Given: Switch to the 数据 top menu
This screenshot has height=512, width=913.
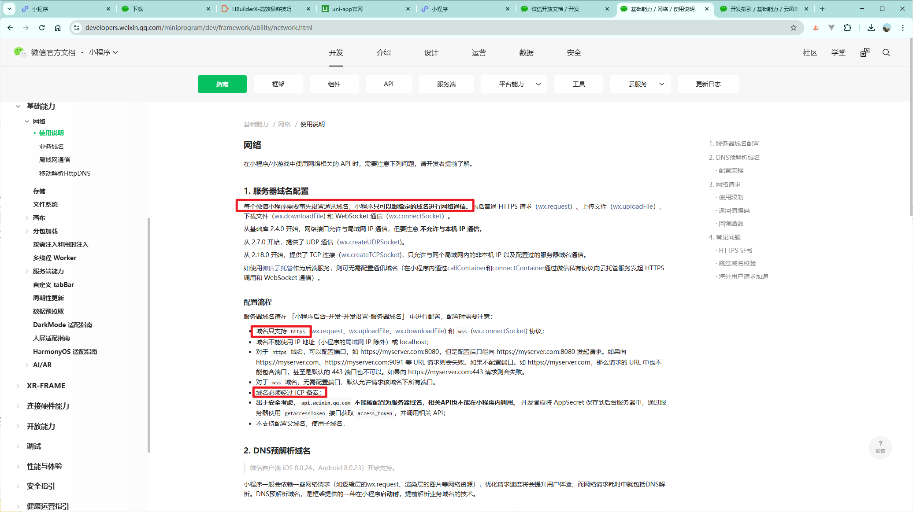Looking at the screenshot, I should coord(526,52).
